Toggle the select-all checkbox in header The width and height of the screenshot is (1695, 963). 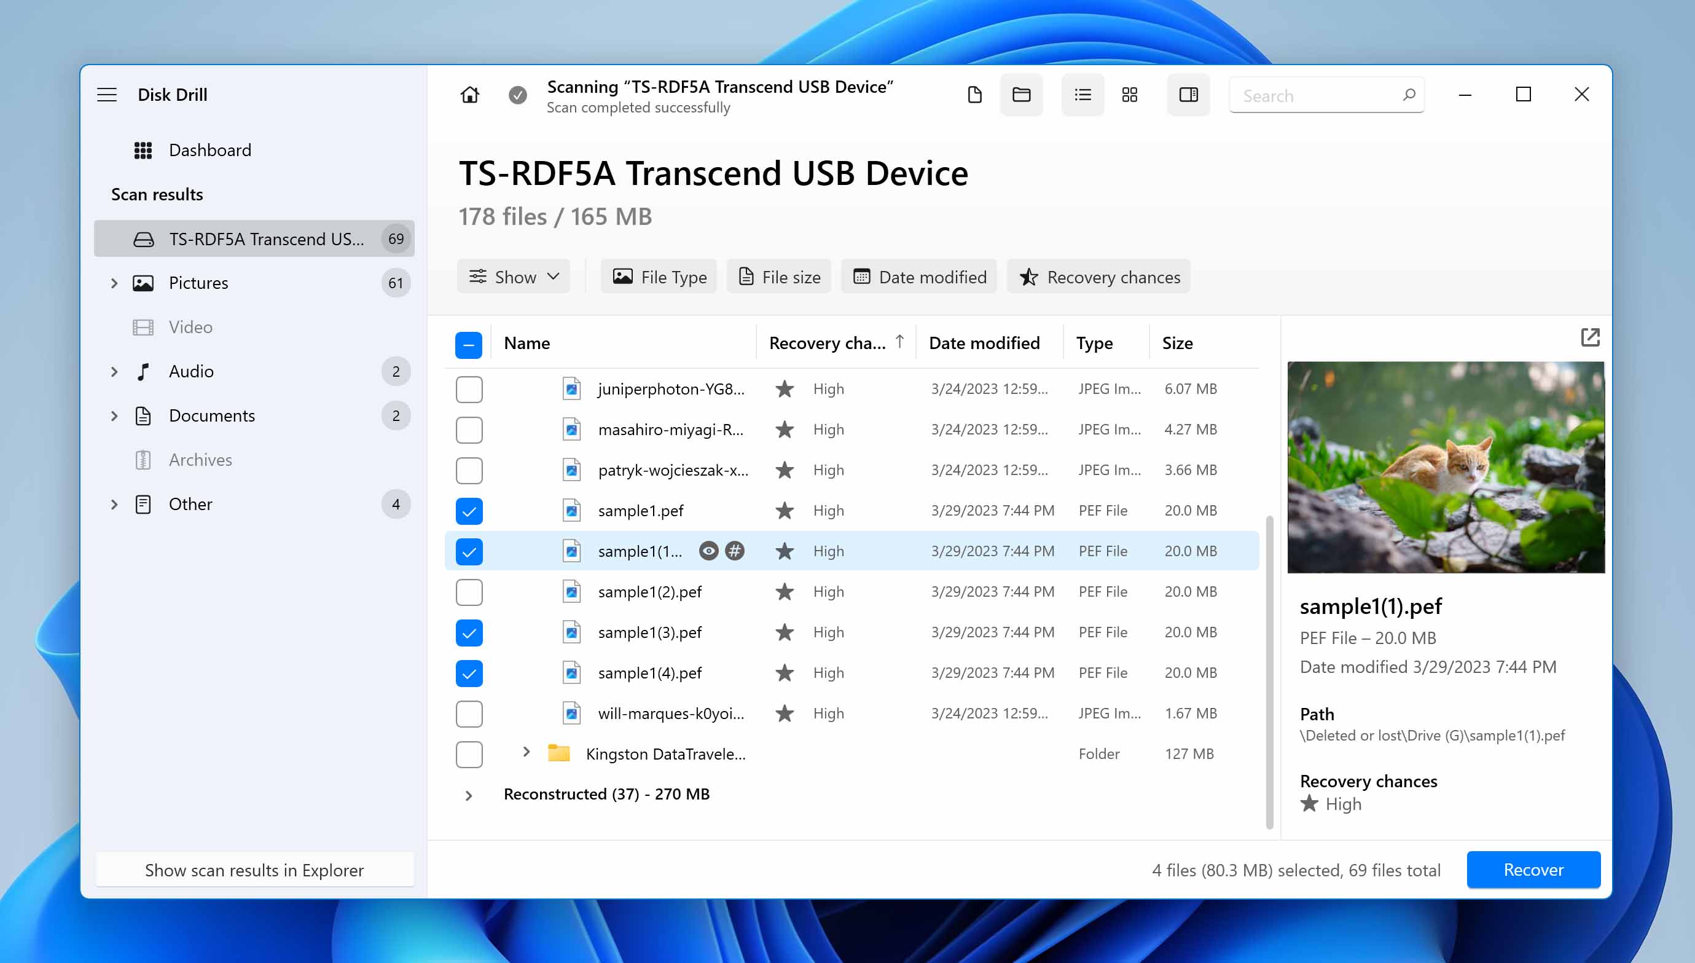coord(469,345)
